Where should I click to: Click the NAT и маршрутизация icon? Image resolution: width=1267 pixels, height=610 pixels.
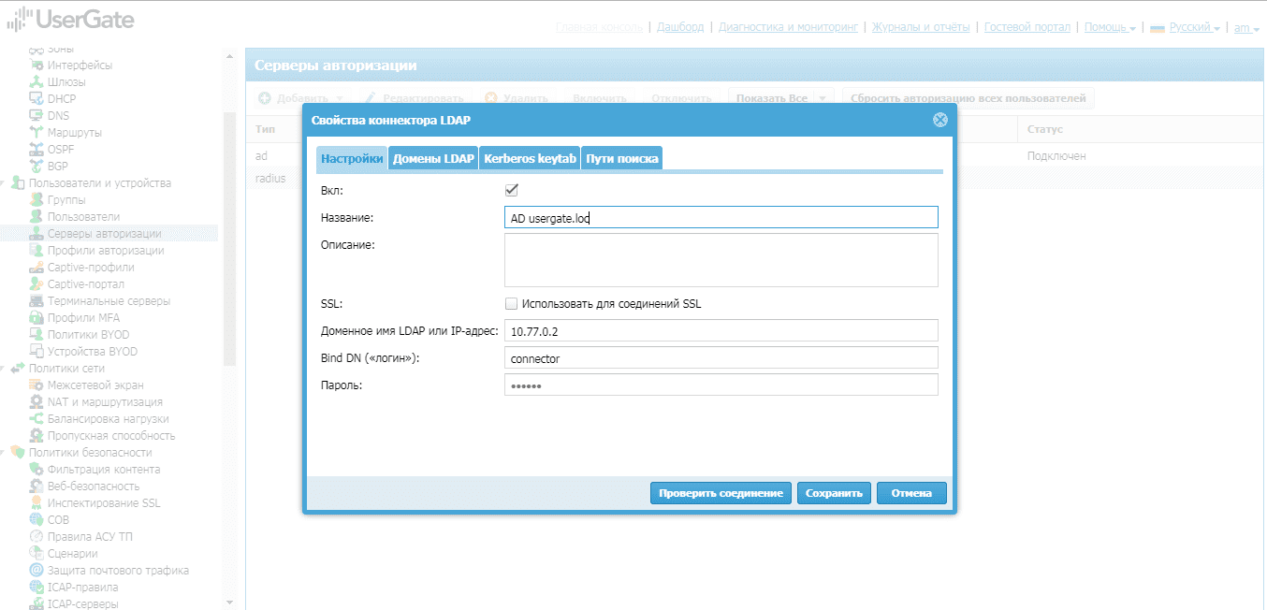pyautogui.click(x=36, y=401)
